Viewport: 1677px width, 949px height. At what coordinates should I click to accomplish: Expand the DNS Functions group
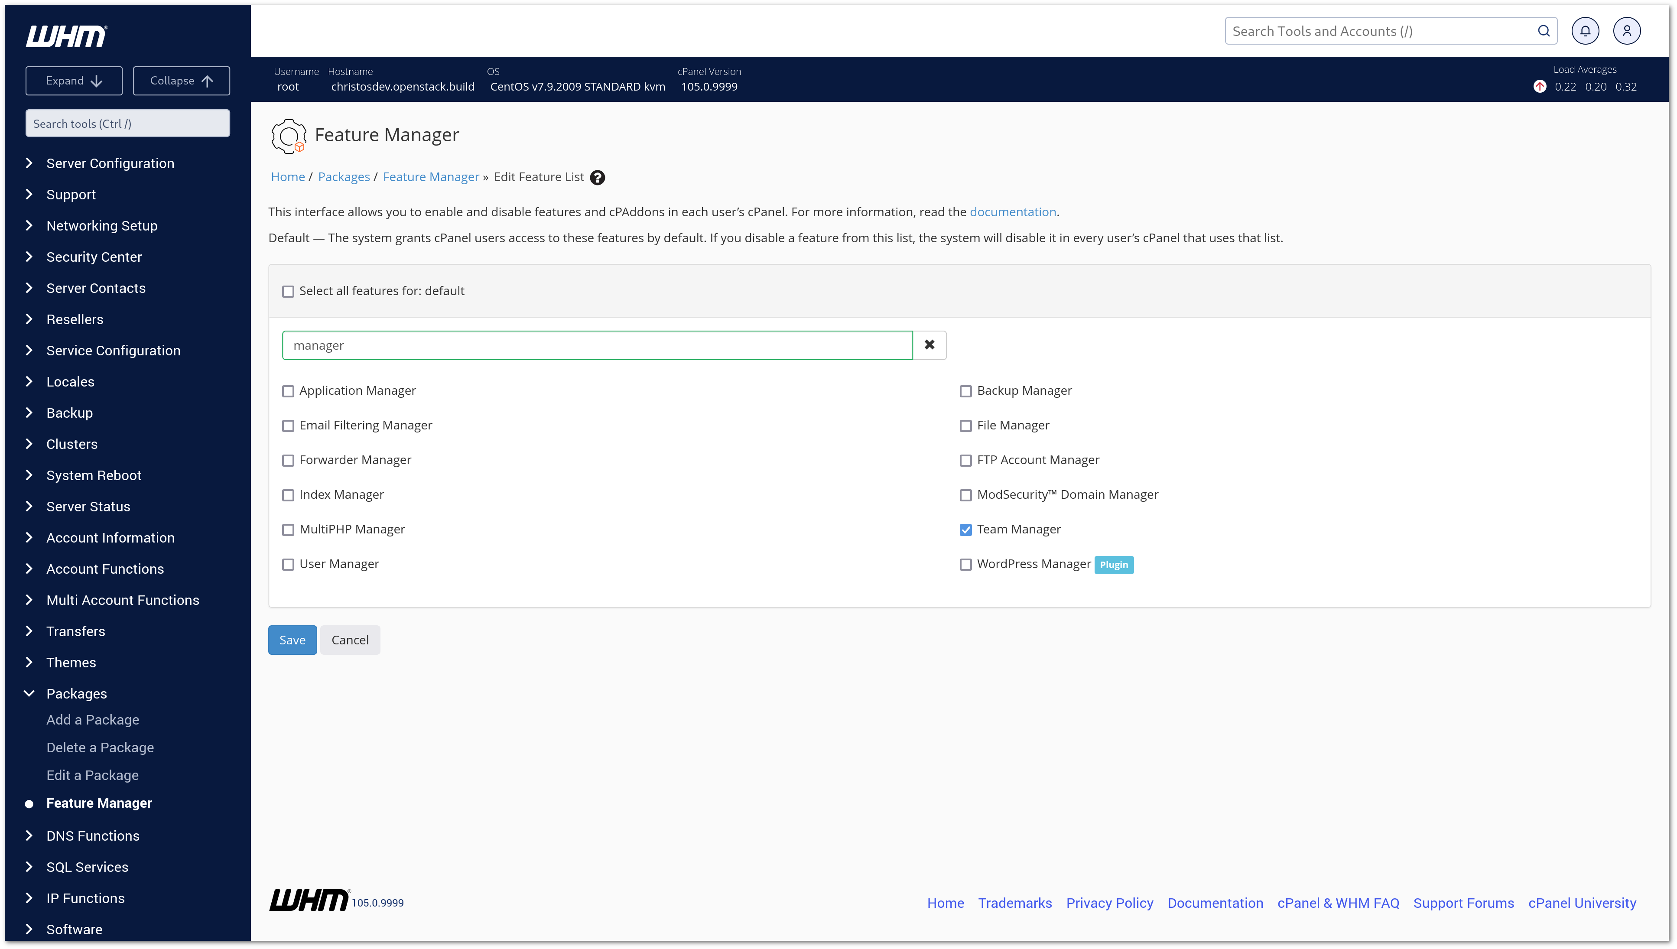click(93, 835)
